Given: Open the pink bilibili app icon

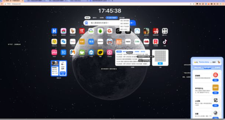Looking at the screenshot, I should click(x=54, y=52).
